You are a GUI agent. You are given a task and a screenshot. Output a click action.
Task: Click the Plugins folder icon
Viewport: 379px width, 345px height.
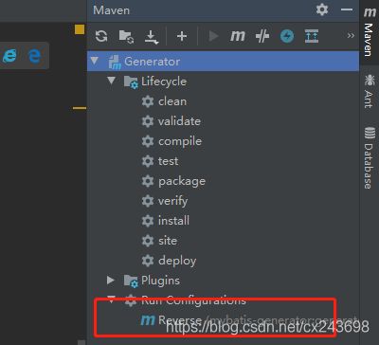coord(131,281)
